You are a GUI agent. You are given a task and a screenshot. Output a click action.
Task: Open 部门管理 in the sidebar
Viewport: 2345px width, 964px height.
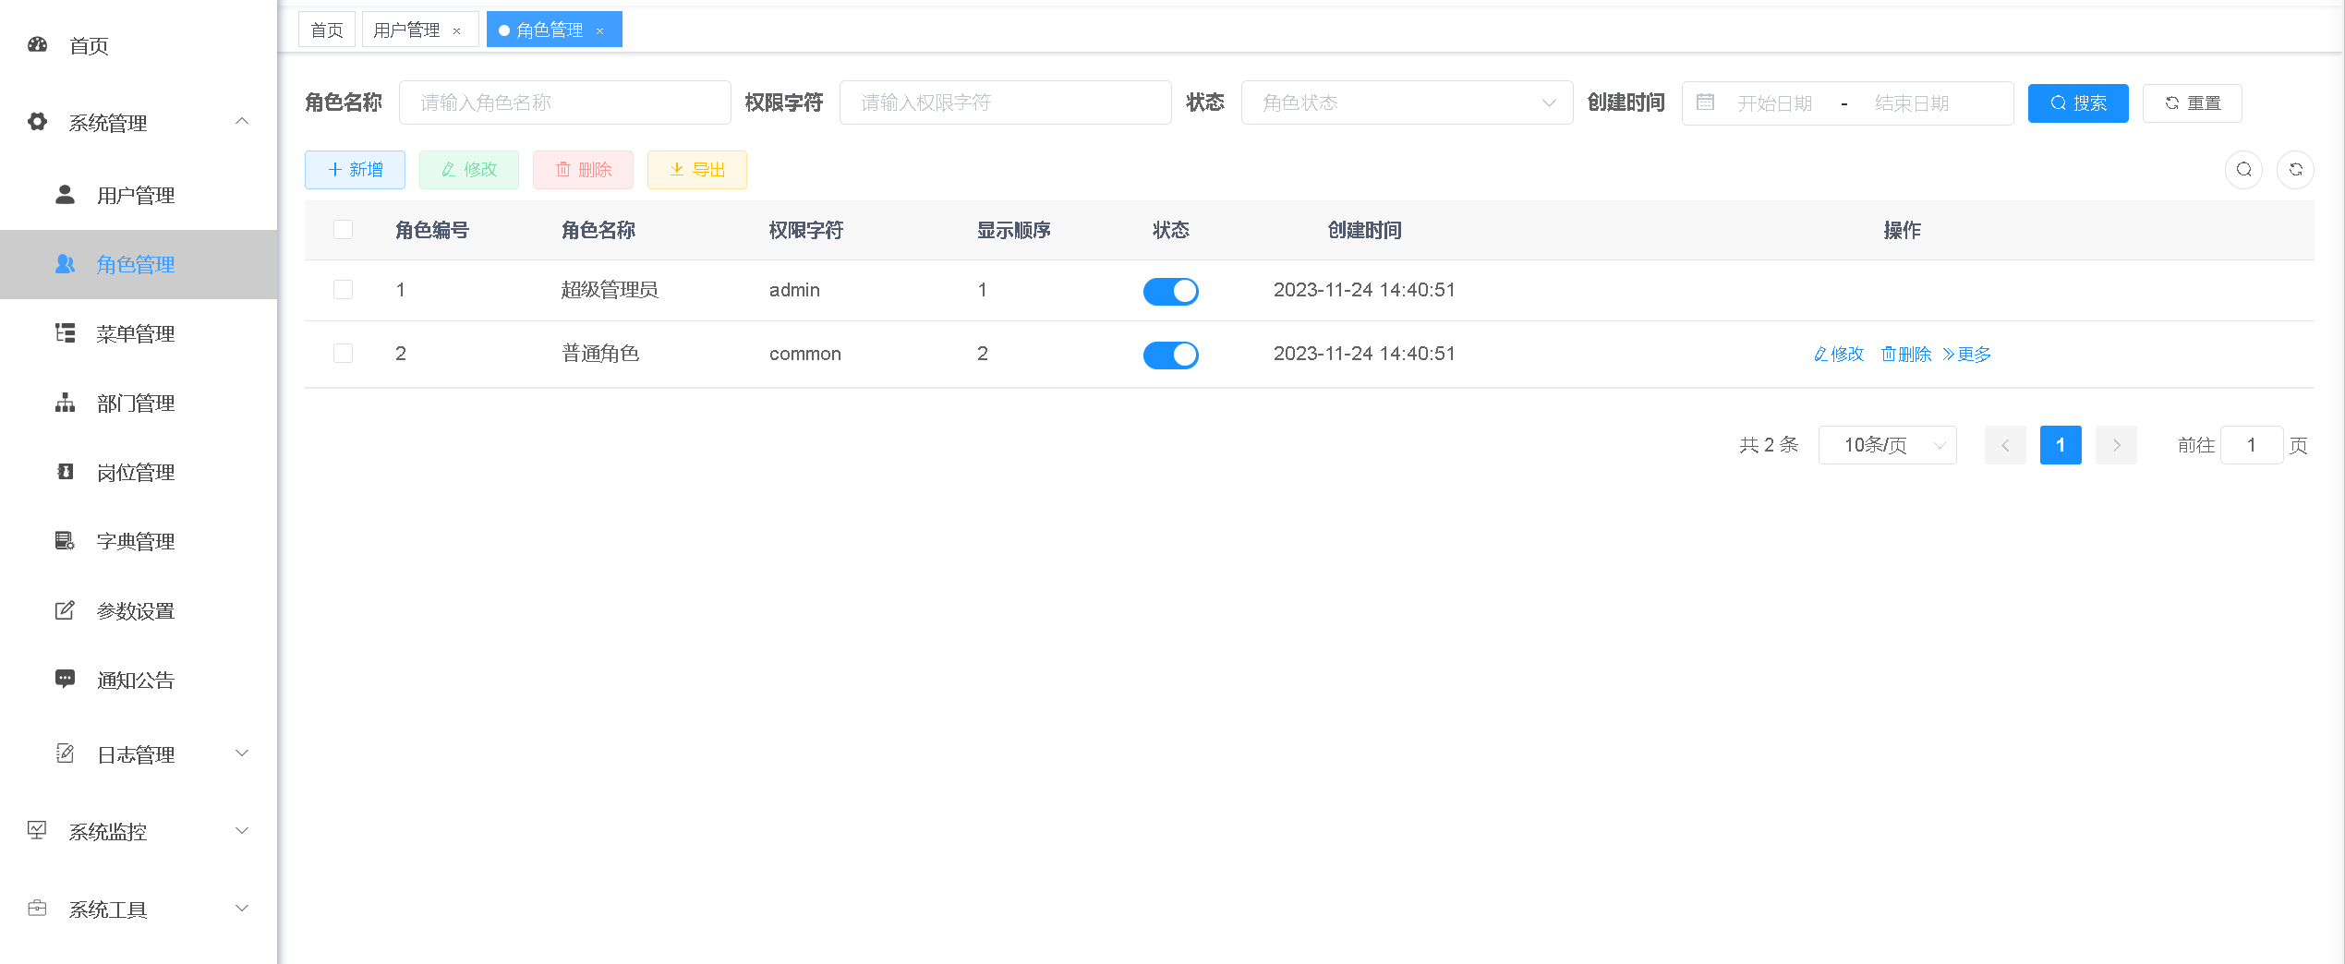point(139,403)
